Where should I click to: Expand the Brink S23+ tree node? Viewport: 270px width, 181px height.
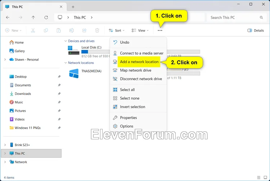[5, 145]
